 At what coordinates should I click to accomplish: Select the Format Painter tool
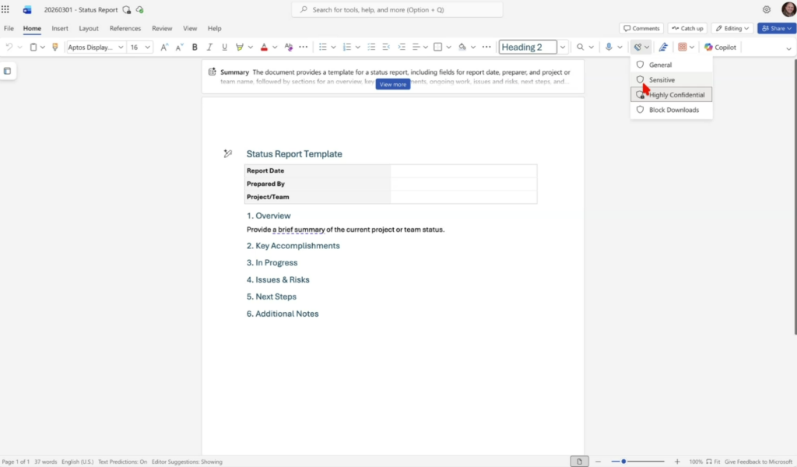click(x=54, y=47)
